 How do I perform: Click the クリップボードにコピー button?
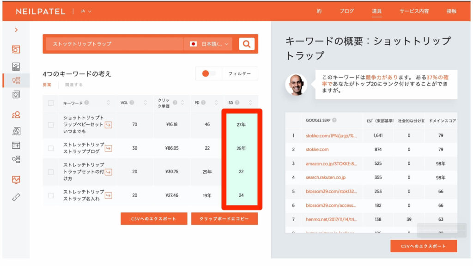click(x=224, y=218)
